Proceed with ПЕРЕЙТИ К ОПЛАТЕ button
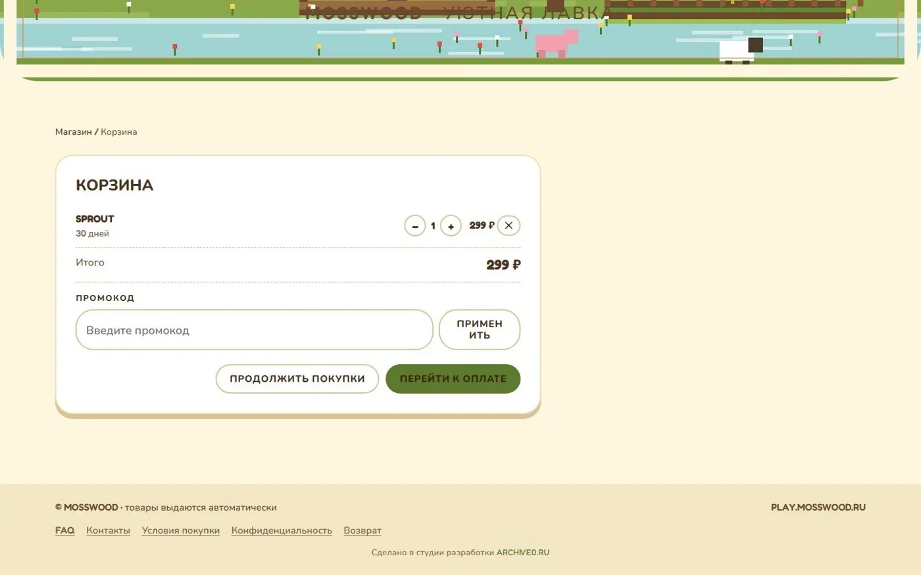921x575 pixels. point(453,379)
